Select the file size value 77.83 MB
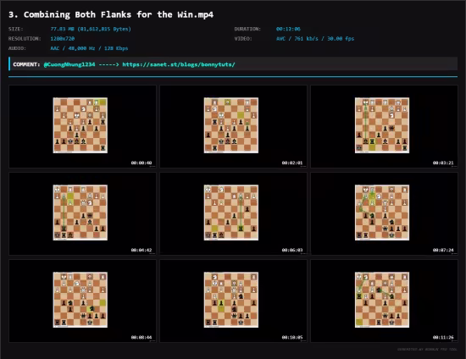 click(x=91, y=29)
